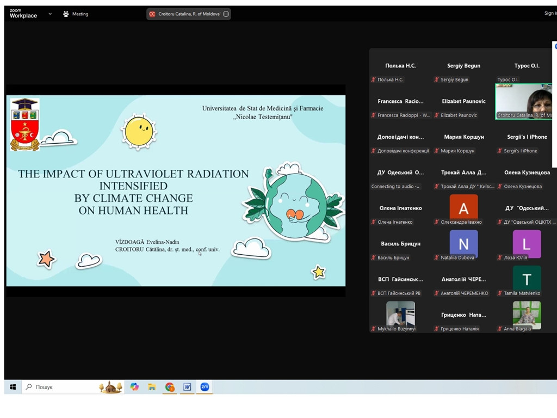The height and width of the screenshot is (418, 557).
Task: Select the green T avatar of Tamila Matvienko
Action: (527, 279)
